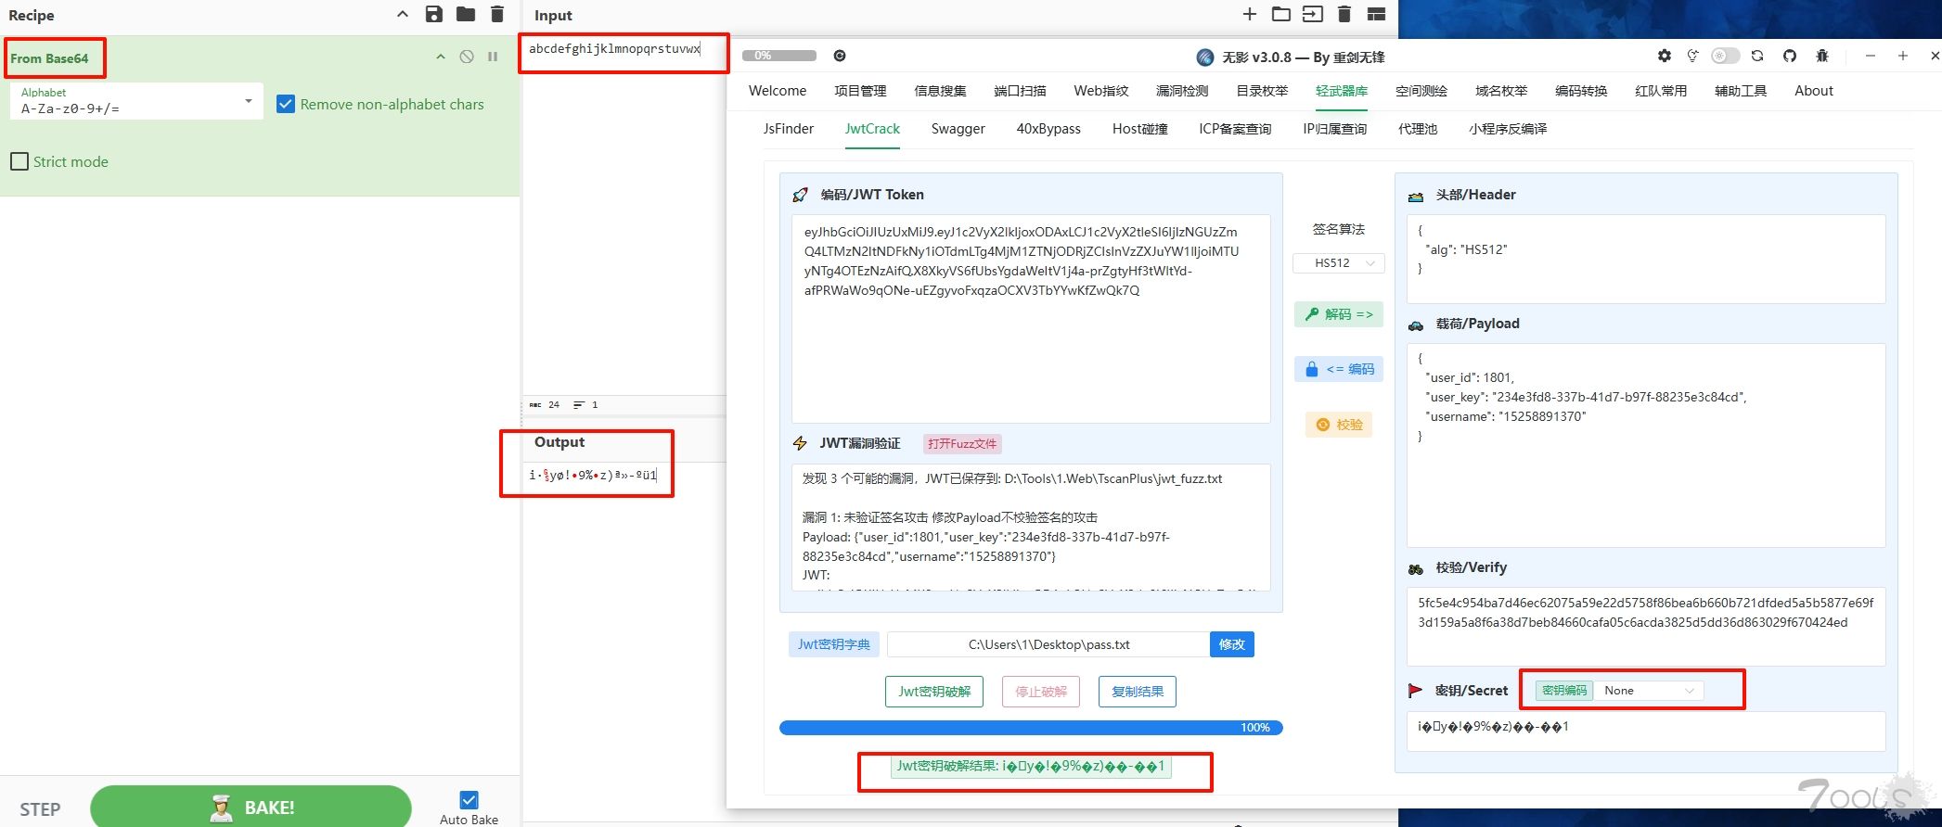The height and width of the screenshot is (827, 1942).
Task: Click the Header JSON text area
Action: click(x=1646, y=259)
